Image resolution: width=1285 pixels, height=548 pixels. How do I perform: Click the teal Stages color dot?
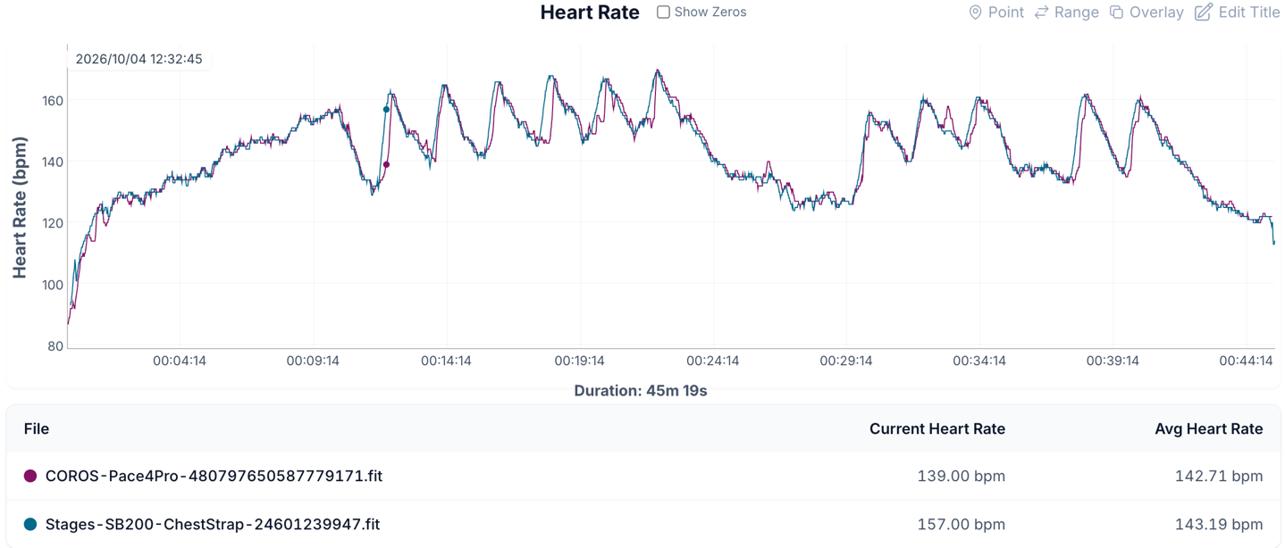pyautogui.click(x=30, y=525)
